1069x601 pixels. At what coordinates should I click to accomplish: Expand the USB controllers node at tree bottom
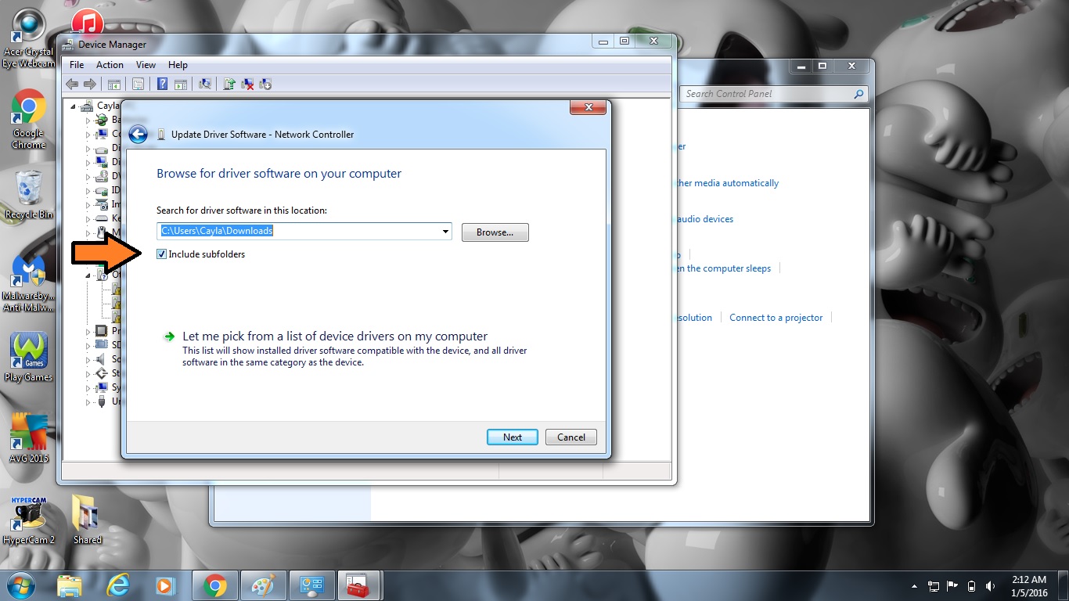pos(88,401)
